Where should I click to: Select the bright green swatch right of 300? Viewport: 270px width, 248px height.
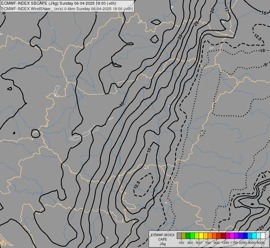pyautogui.click(x=192, y=236)
